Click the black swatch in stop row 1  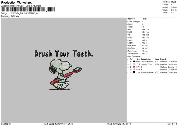coord(134,62)
